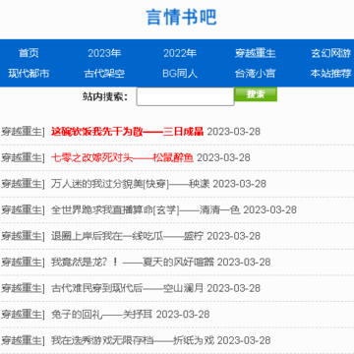The width and height of the screenshot is (354, 354).
Task: Click 穿越重生] tag beside 兔子的回礼
Action: pyautogui.click(x=23, y=315)
